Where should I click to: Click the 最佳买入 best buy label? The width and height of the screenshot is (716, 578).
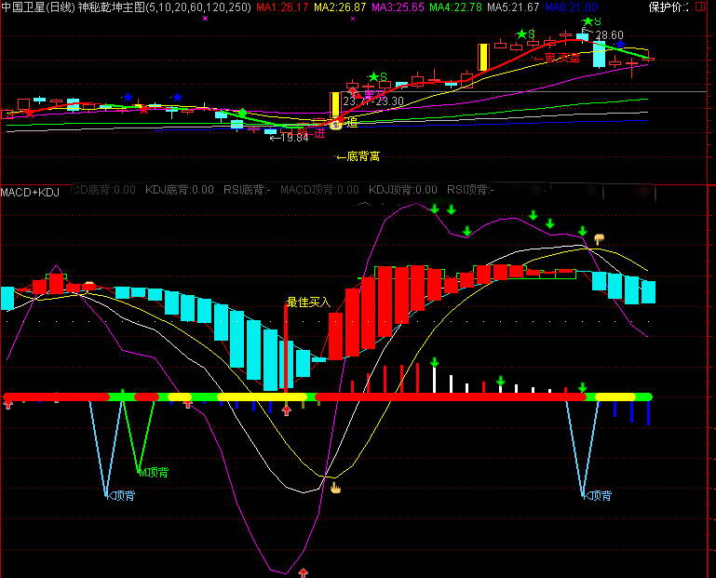point(308,302)
